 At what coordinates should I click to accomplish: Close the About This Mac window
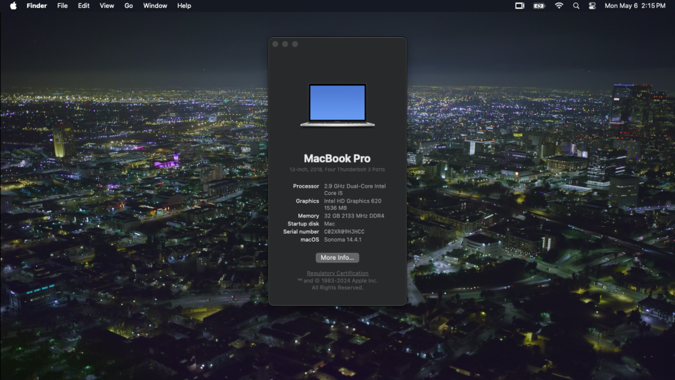275,44
